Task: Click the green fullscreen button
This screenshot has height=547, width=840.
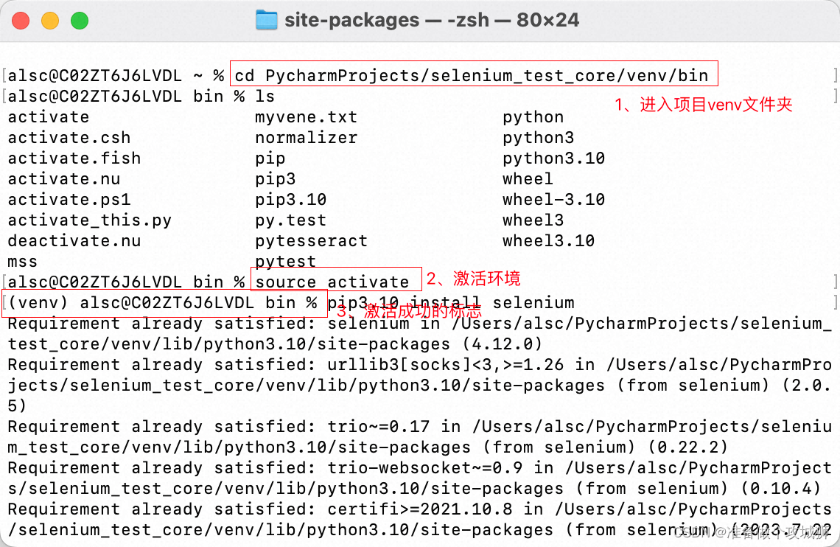Action: 79,20
